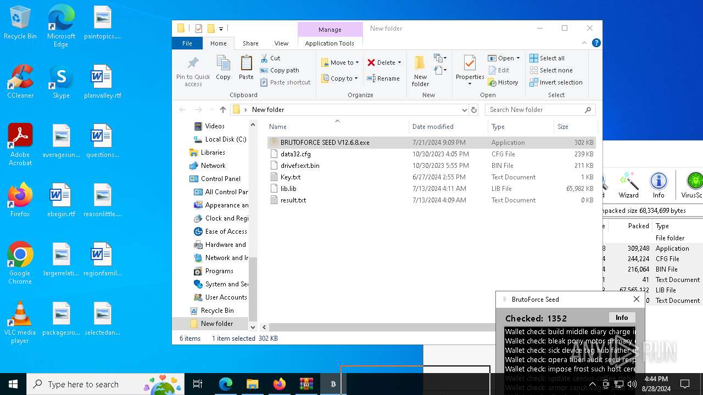This screenshot has height=395, width=703.
Task: Click Select all in ribbon
Action: tap(547, 58)
